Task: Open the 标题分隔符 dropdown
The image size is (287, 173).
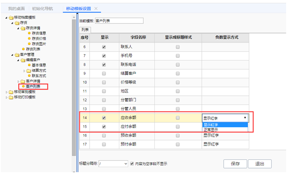Action: click(x=113, y=164)
